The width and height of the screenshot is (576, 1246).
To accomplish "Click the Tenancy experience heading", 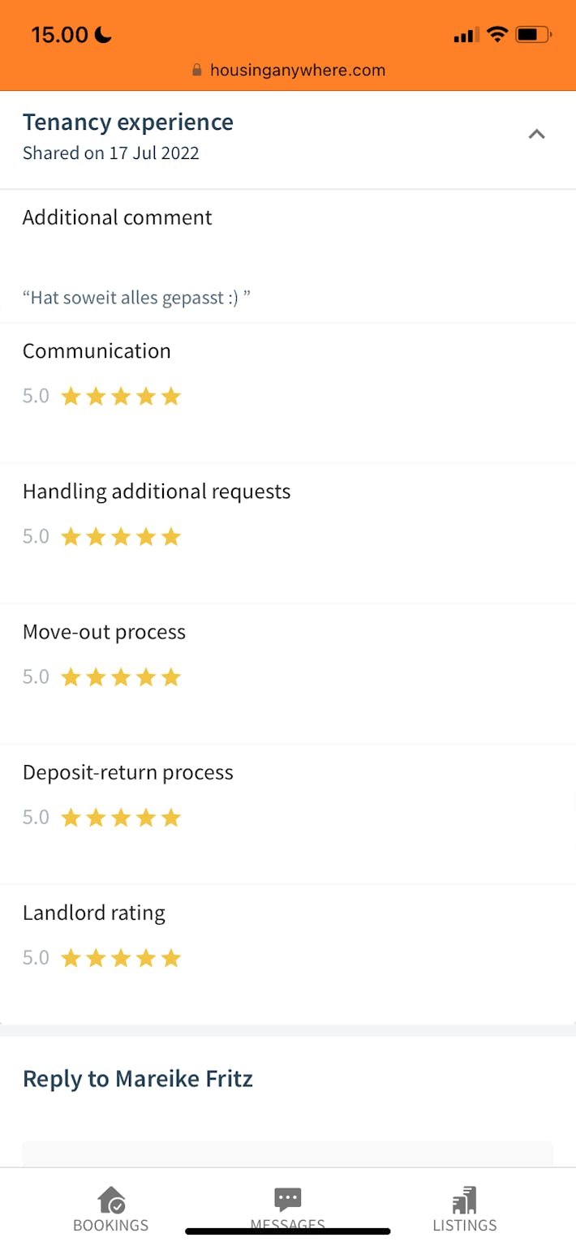I will point(128,122).
